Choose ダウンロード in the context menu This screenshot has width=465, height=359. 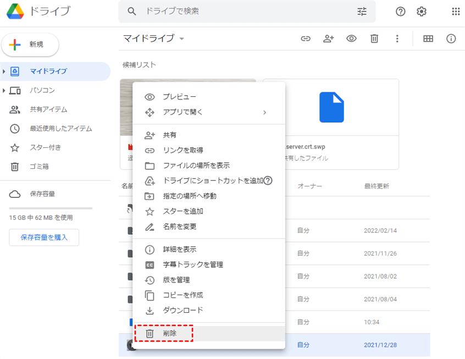(182, 310)
